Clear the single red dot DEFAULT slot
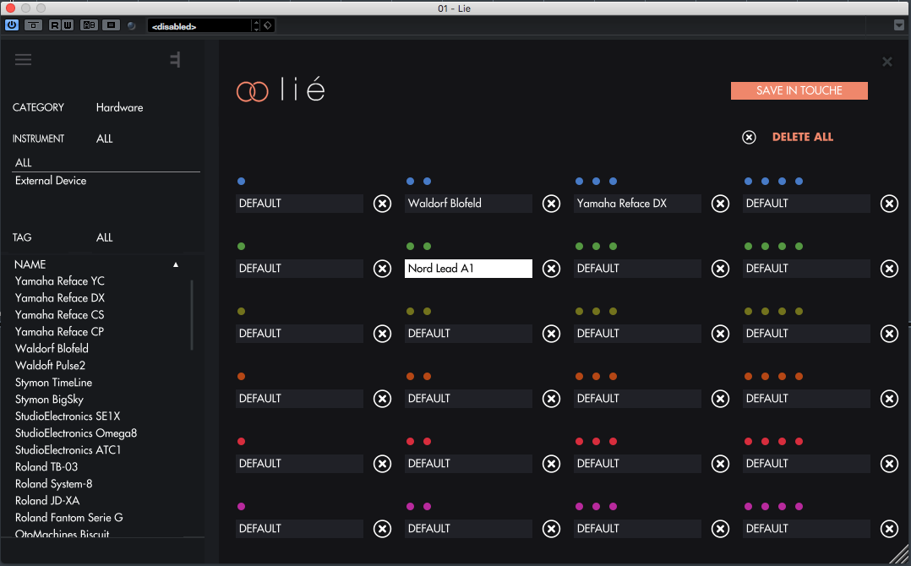 pos(382,464)
